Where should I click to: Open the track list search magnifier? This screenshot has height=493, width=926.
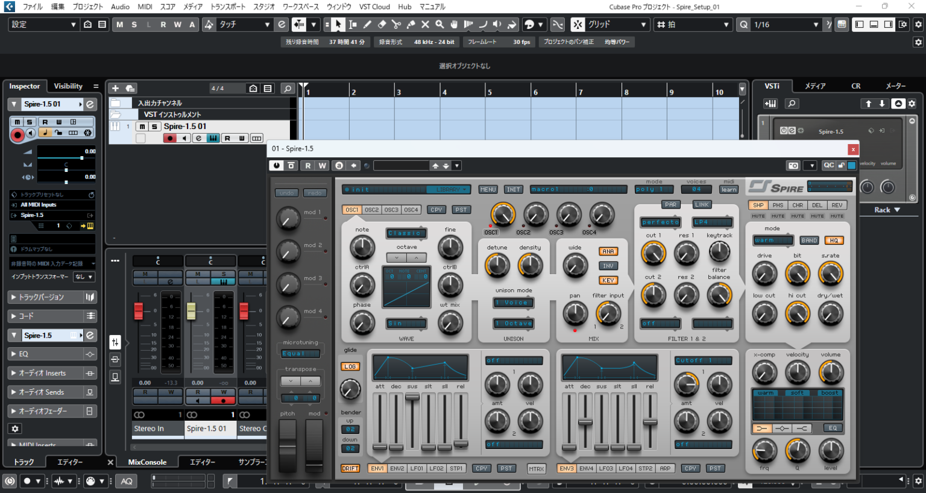288,89
